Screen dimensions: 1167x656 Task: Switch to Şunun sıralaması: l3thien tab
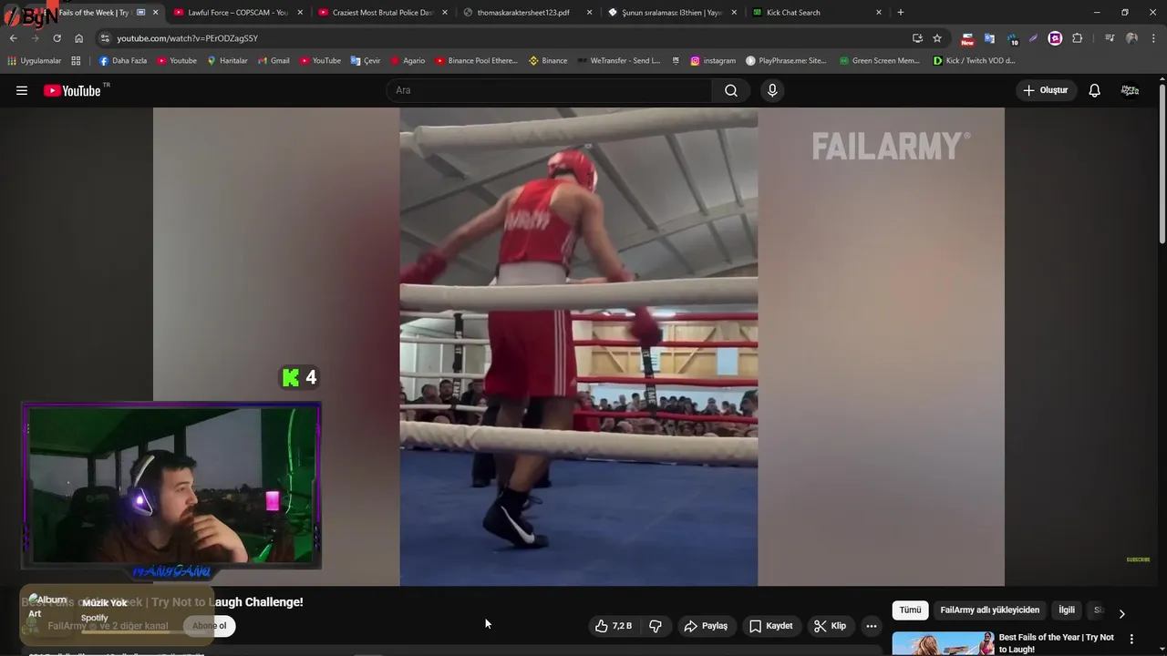coord(672,13)
